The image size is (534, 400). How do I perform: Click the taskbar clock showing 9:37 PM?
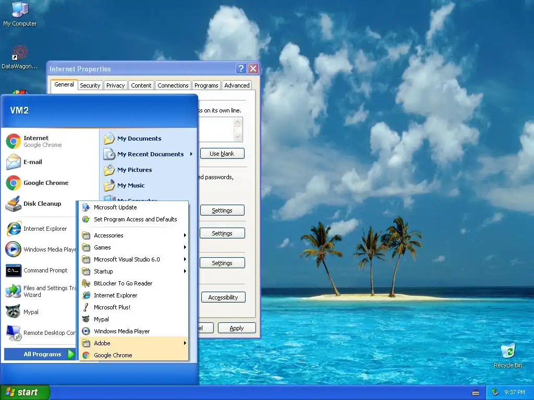tap(514, 392)
